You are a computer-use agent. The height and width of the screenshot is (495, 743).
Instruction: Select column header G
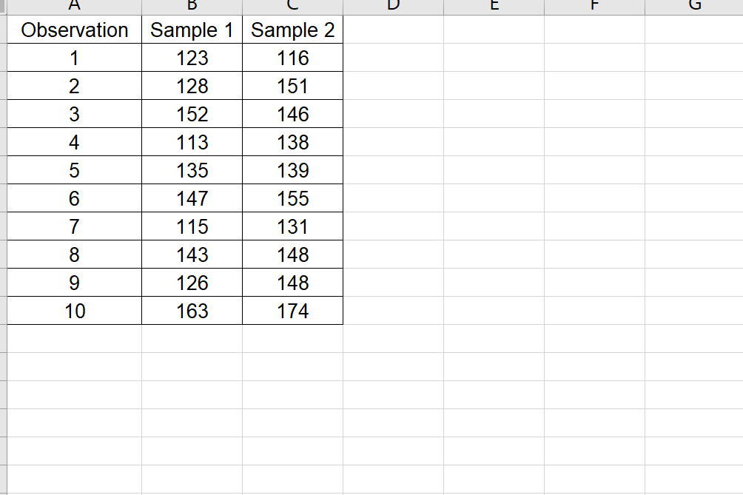[x=694, y=6]
